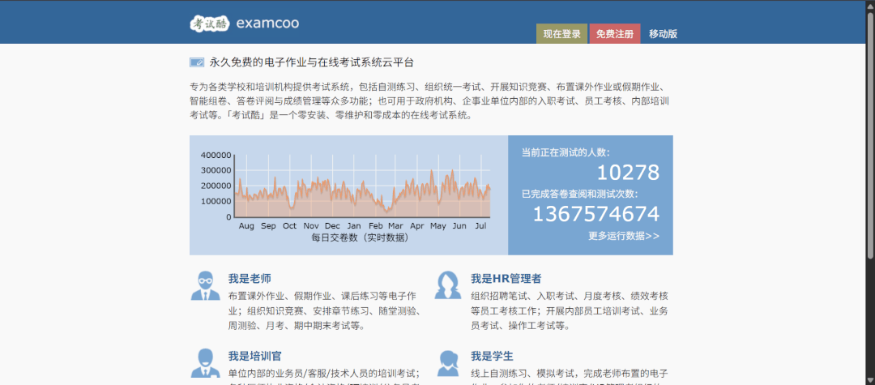
Task: Click the page vertical scrollbar thumb
Action: point(870,133)
